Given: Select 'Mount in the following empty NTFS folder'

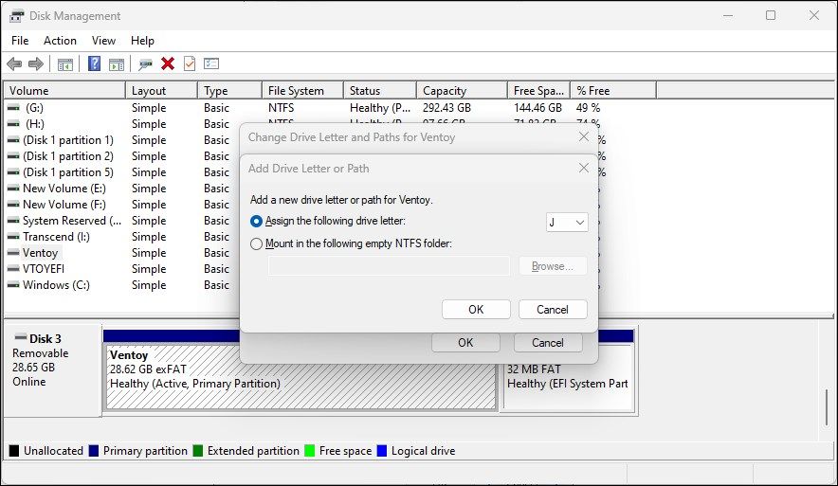Looking at the screenshot, I should tap(257, 243).
